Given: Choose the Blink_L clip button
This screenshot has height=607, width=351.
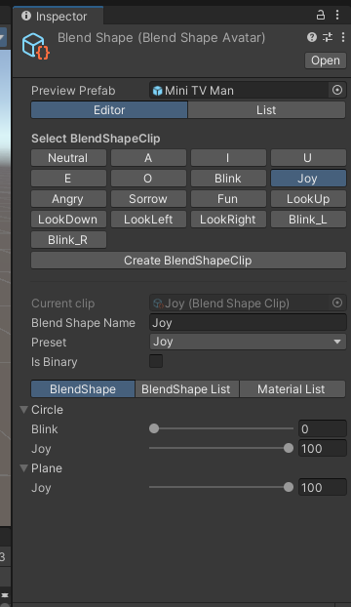Looking at the screenshot, I should coord(308,220).
